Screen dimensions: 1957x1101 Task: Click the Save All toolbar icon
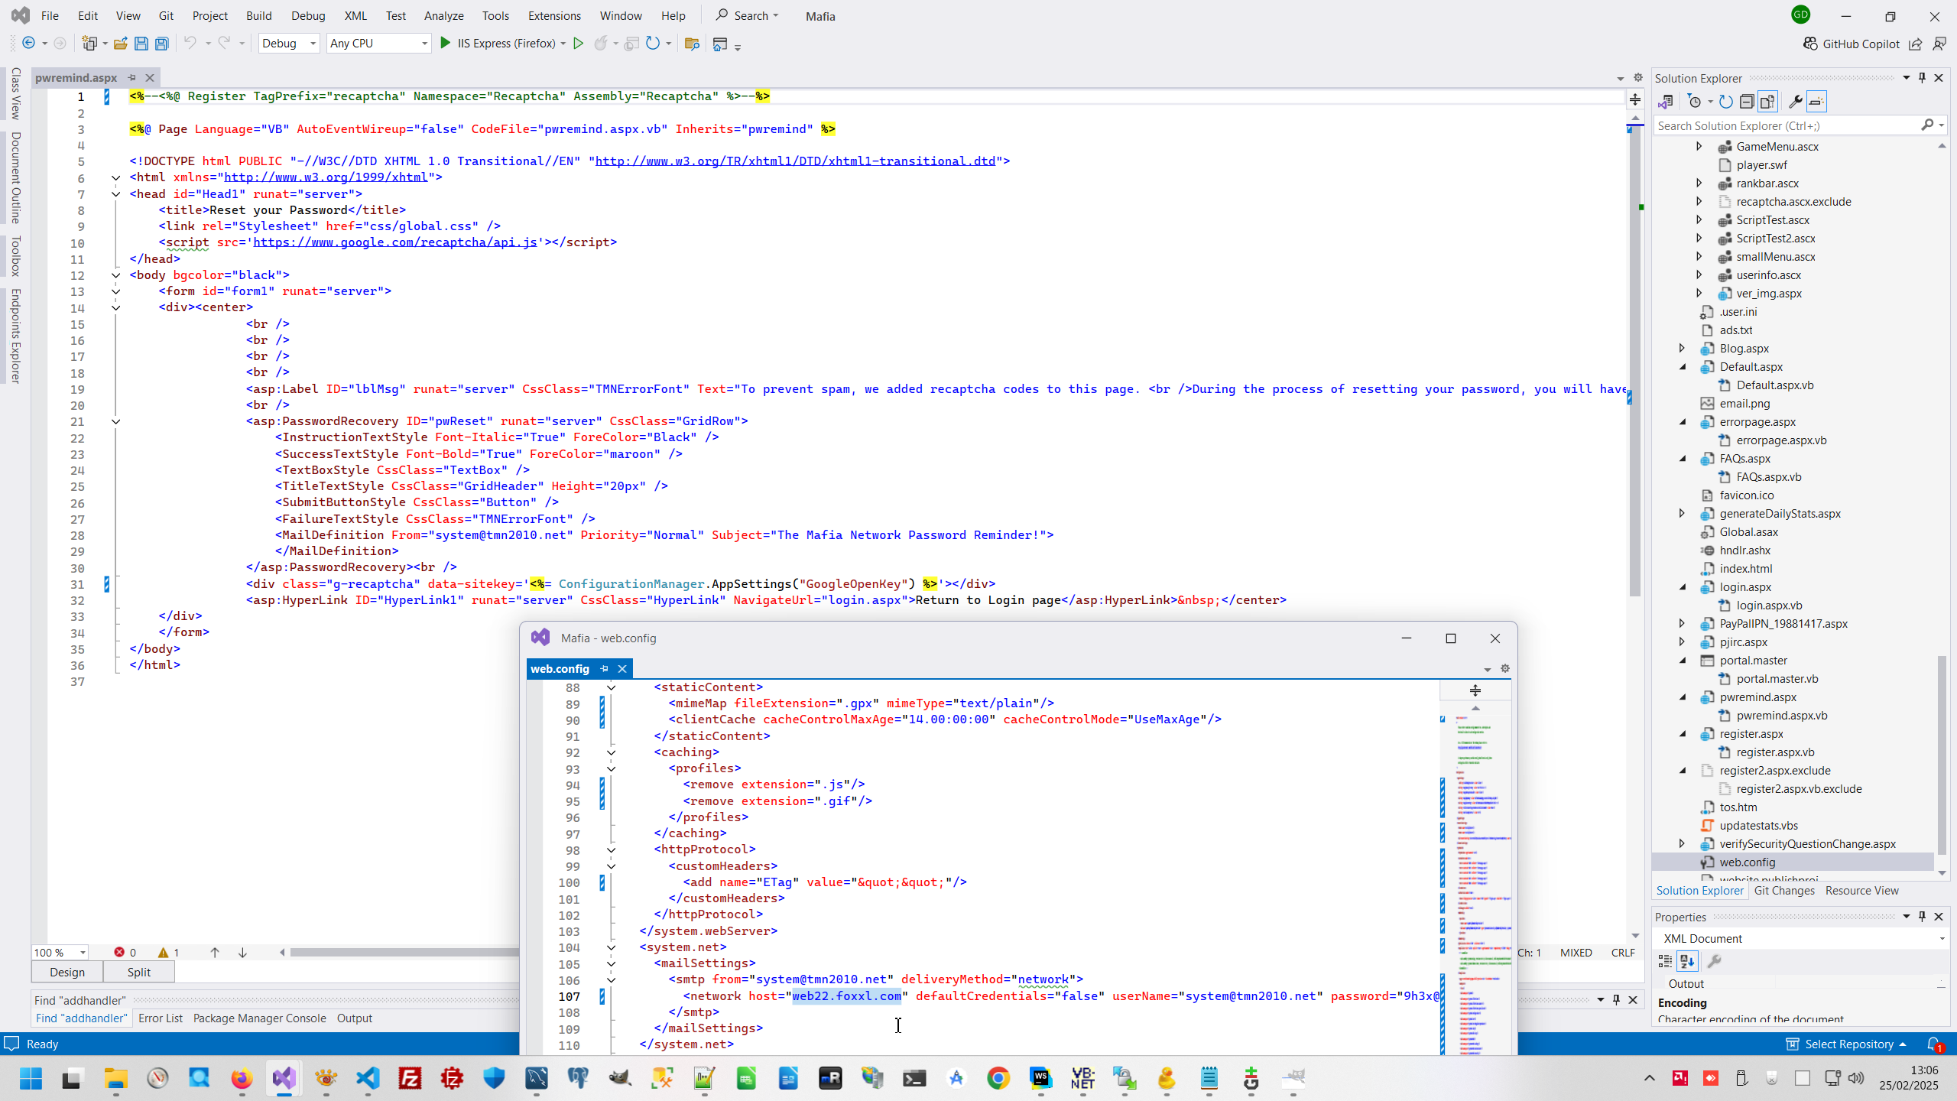coord(161,44)
